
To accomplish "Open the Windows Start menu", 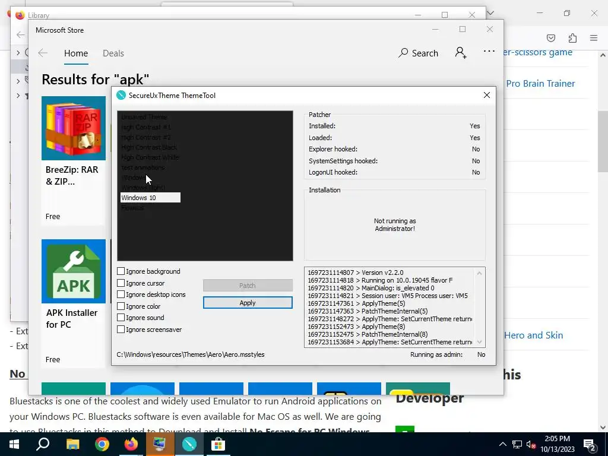I will point(14,444).
